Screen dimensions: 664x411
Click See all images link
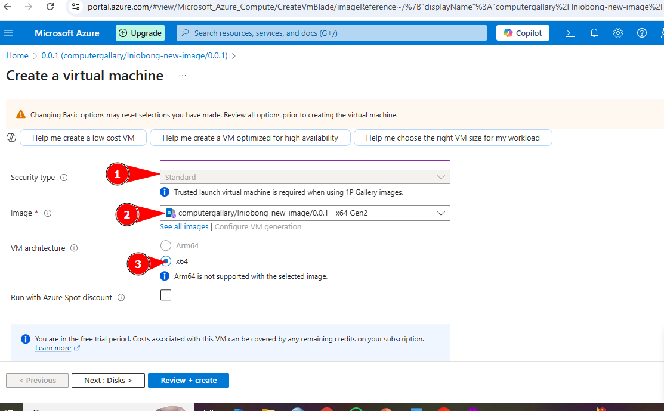184,227
